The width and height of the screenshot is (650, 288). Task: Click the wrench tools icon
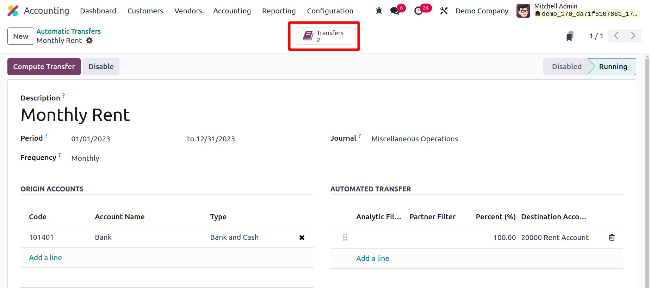(x=444, y=11)
